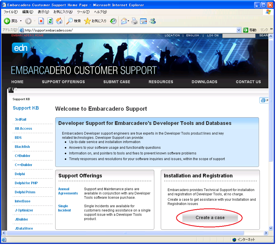The height and width of the screenshot is (245, 276).
Task: Click the page icon in address bar
Action: click(22, 30)
